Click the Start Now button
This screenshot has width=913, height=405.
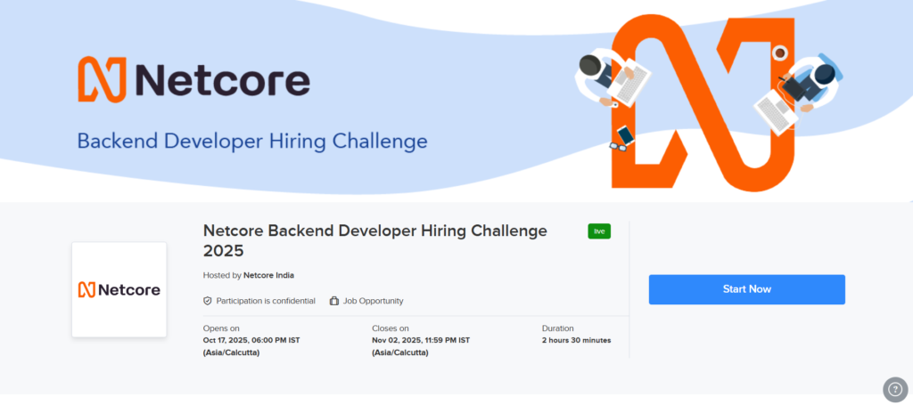pos(746,289)
